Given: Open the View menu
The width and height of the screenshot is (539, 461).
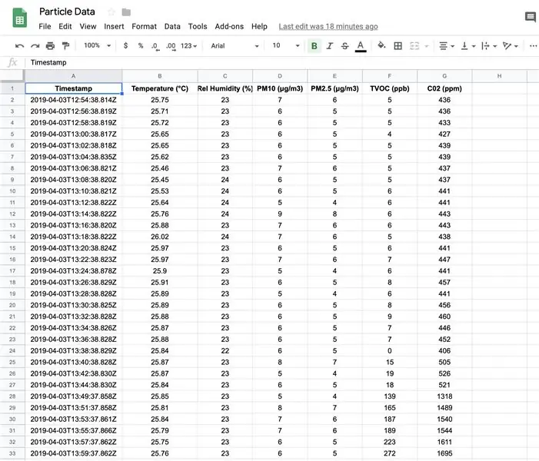Looking at the screenshot, I should pyautogui.click(x=88, y=26).
